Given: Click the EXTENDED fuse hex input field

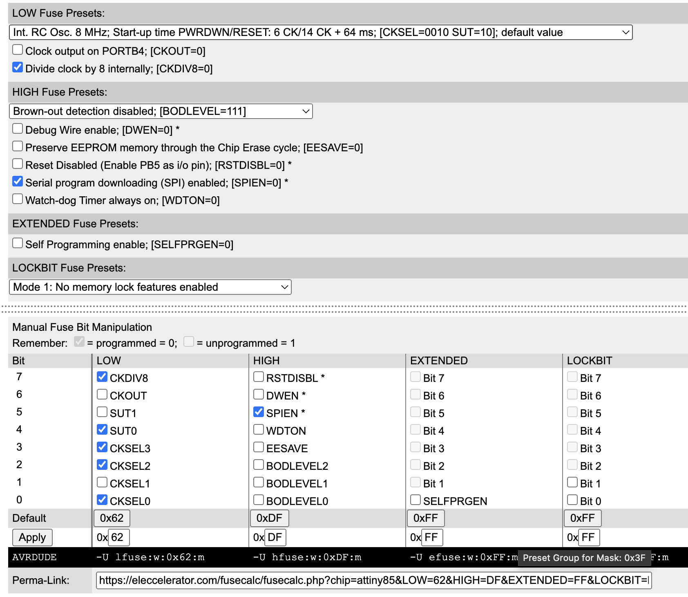Looking at the screenshot, I should point(432,537).
